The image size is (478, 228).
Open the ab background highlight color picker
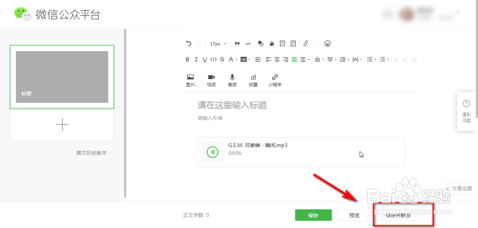[x=245, y=60]
